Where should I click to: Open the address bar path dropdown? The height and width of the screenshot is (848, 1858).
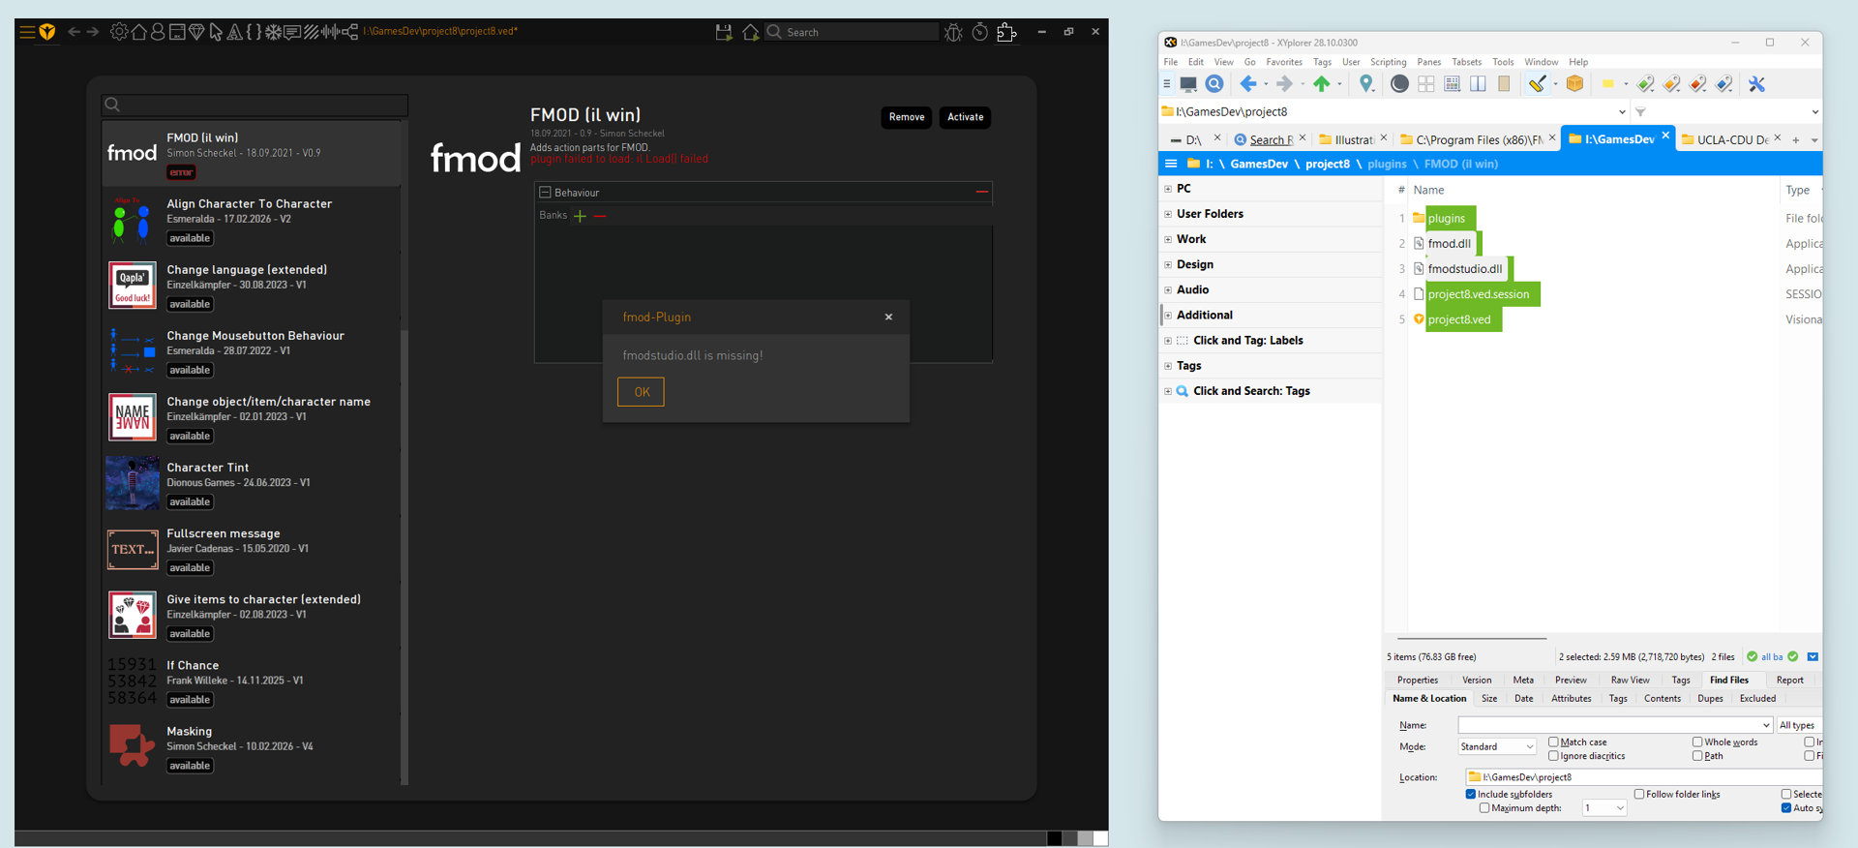coord(1622,112)
